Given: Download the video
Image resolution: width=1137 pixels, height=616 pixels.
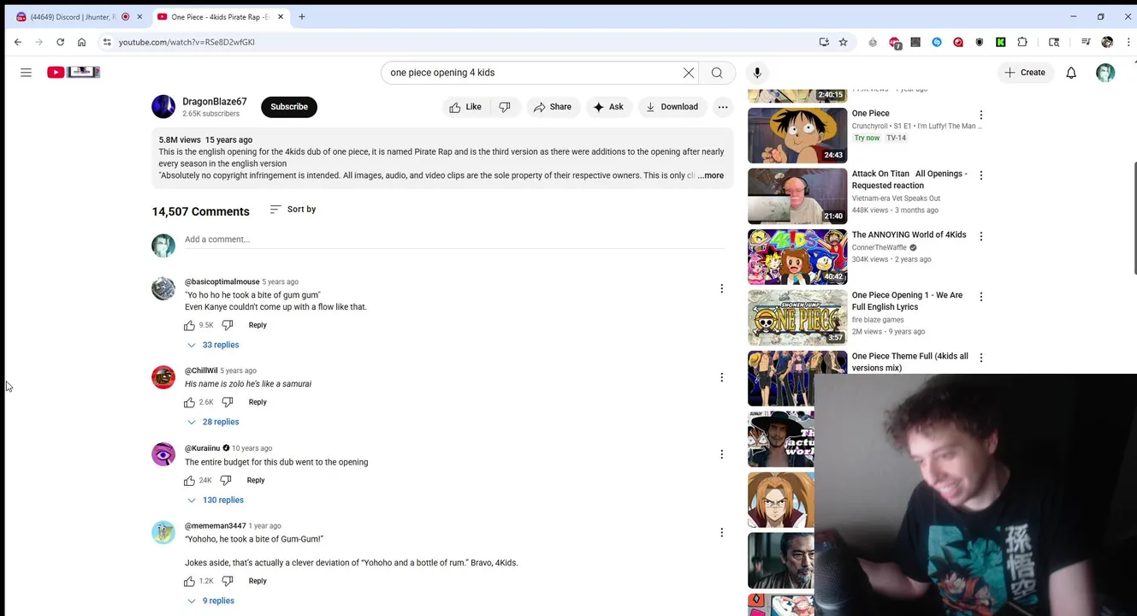Looking at the screenshot, I should (672, 107).
